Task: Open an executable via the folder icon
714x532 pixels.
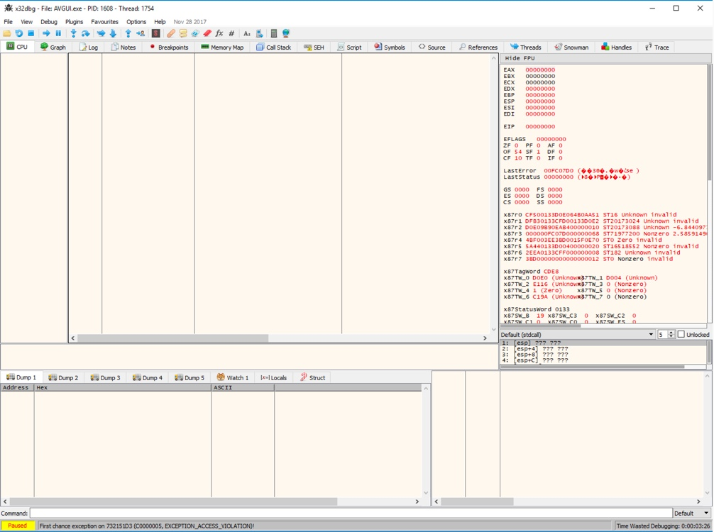Action: pyautogui.click(x=6, y=33)
